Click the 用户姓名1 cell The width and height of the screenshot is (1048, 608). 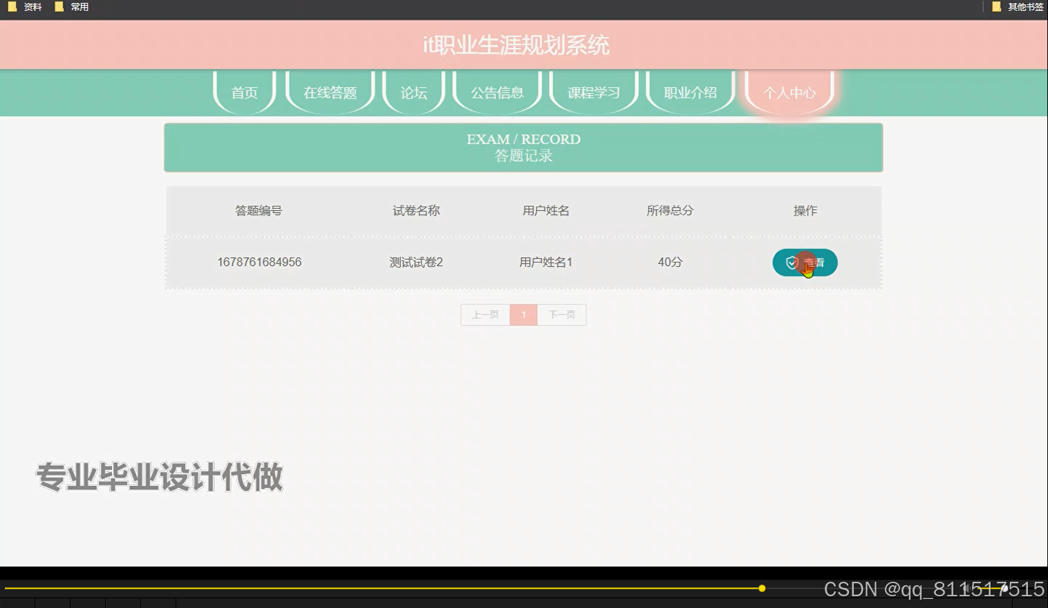click(x=546, y=263)
